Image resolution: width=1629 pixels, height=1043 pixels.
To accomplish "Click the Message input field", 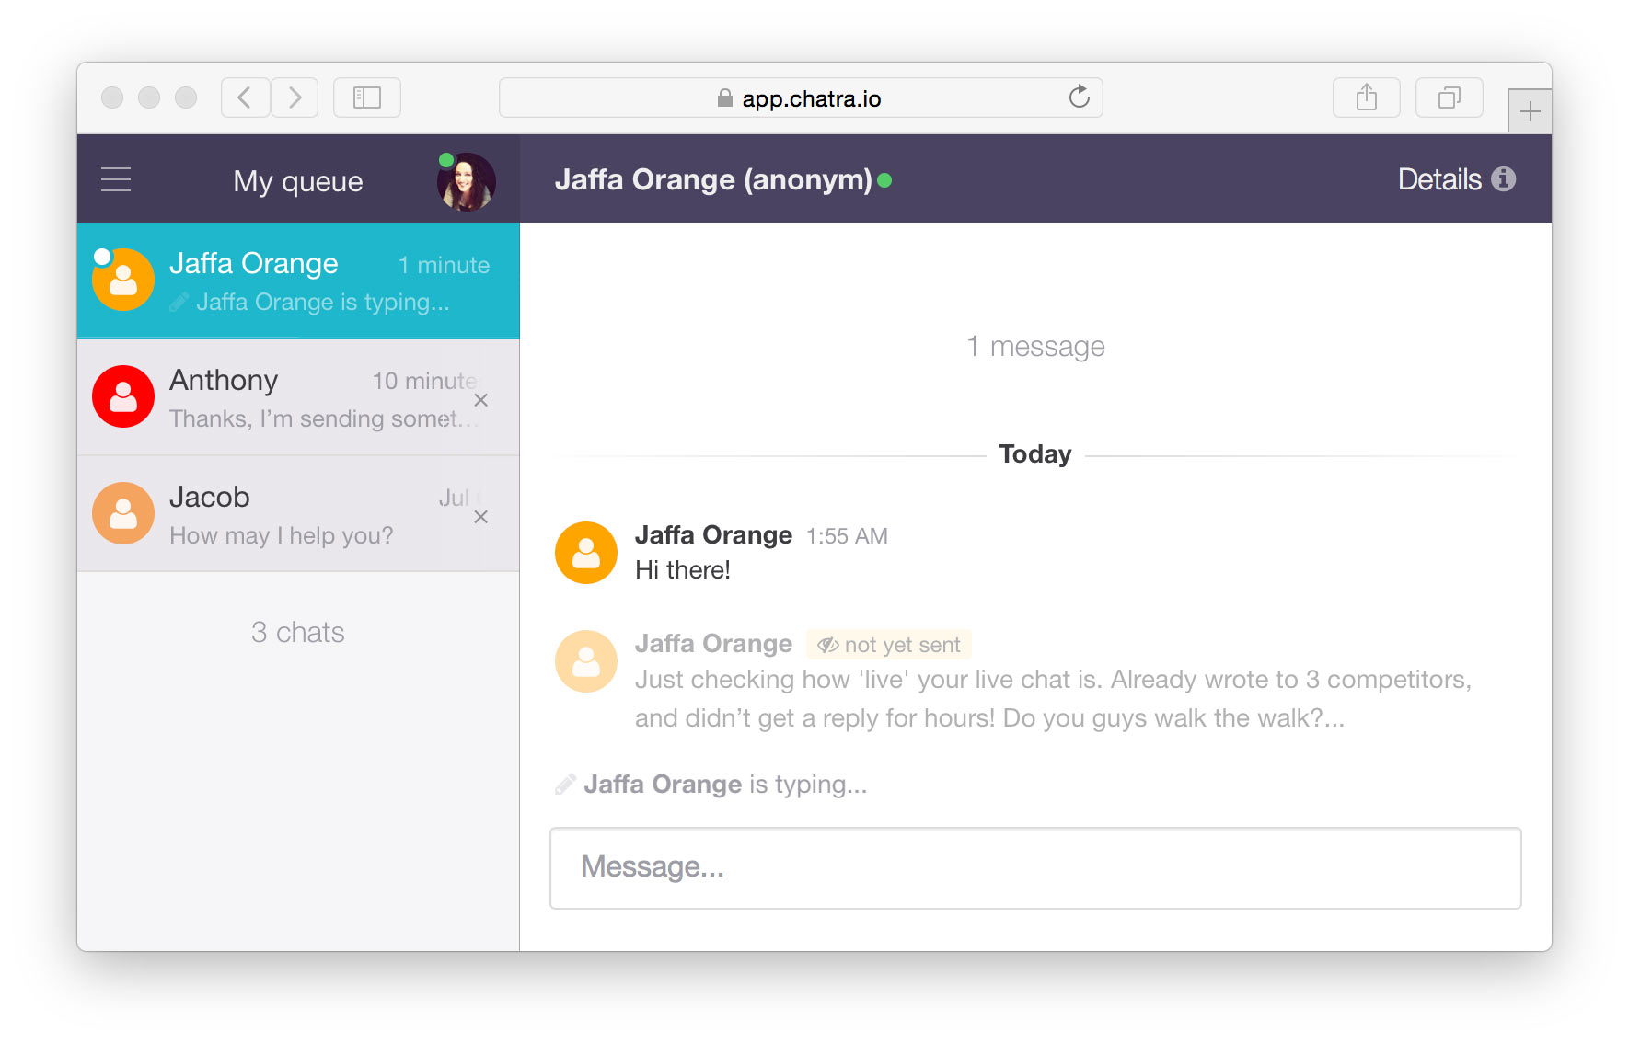I will click(1034, 867).
